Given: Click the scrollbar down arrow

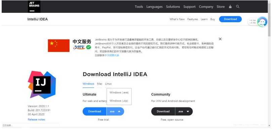Looking at the screenshot, I should [x=269, y=126].
